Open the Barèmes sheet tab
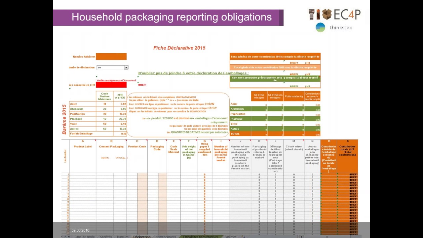The width and height of the screenshot is (423, 238). [x=230, y=237]
